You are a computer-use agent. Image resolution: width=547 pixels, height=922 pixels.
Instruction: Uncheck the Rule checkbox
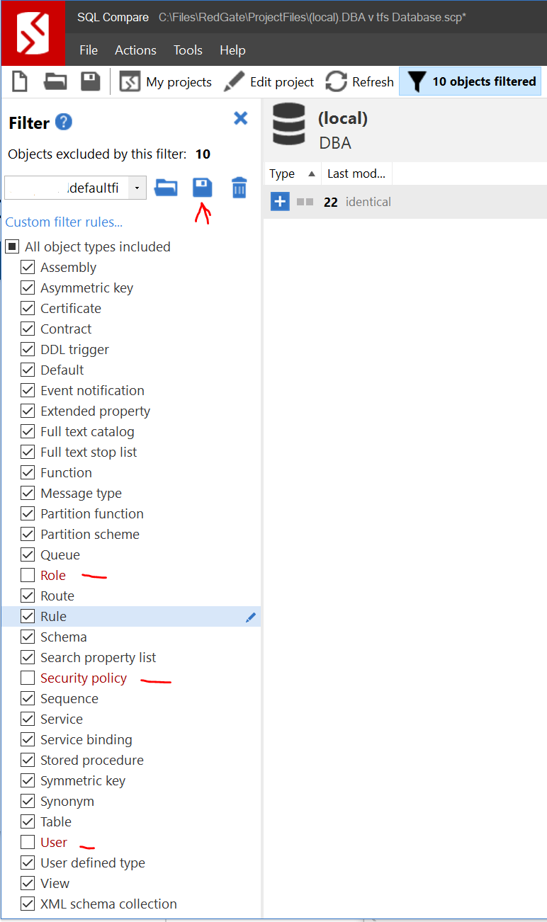(28, 617)
